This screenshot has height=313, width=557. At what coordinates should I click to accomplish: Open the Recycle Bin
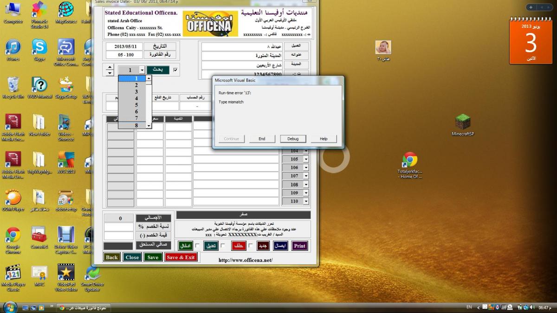coord(13,88)
